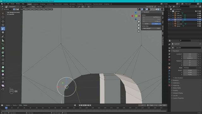202x114 pixels.
Task: Hide Cube in viewport via eye icon
Action: 198,13
